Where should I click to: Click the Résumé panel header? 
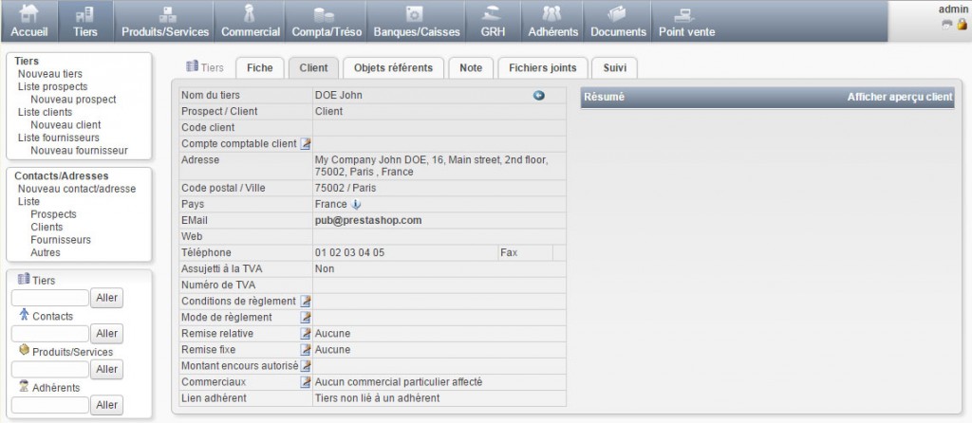pos(767,98)
